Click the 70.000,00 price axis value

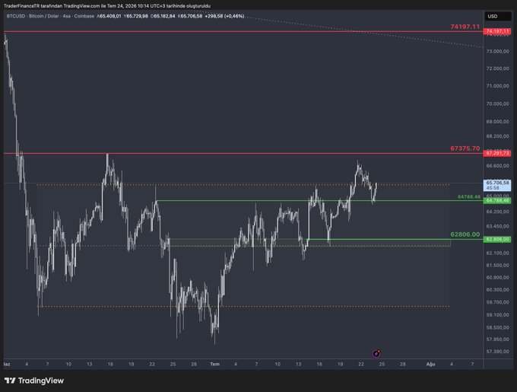(497, 104)
